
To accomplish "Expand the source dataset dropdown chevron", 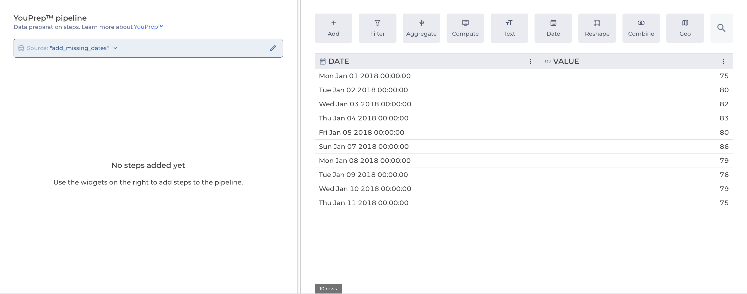I will coord(115,48).
